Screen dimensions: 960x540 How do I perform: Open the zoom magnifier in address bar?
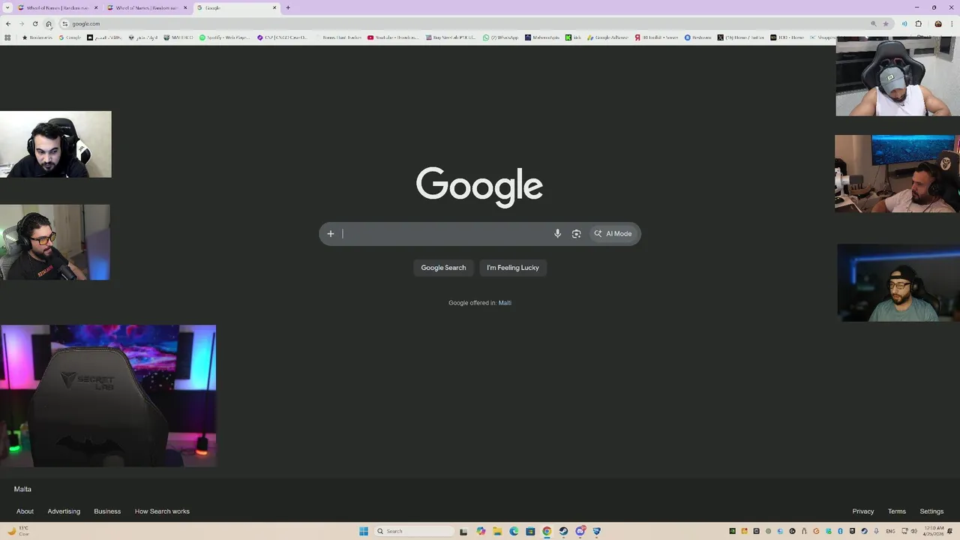[873, 24]
